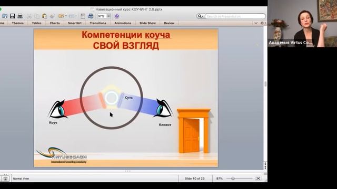Click the Copy icon in toolbar
Image resolution: width=337 pixels, height=189 pixels.
(37, 16)
